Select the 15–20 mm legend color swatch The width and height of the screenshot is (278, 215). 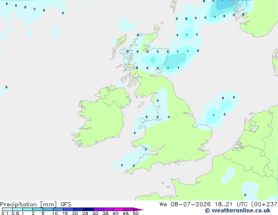point(68,209)
